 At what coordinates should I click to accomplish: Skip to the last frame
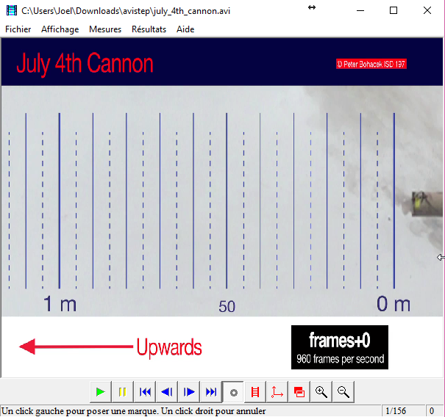[x=211, y=392]
